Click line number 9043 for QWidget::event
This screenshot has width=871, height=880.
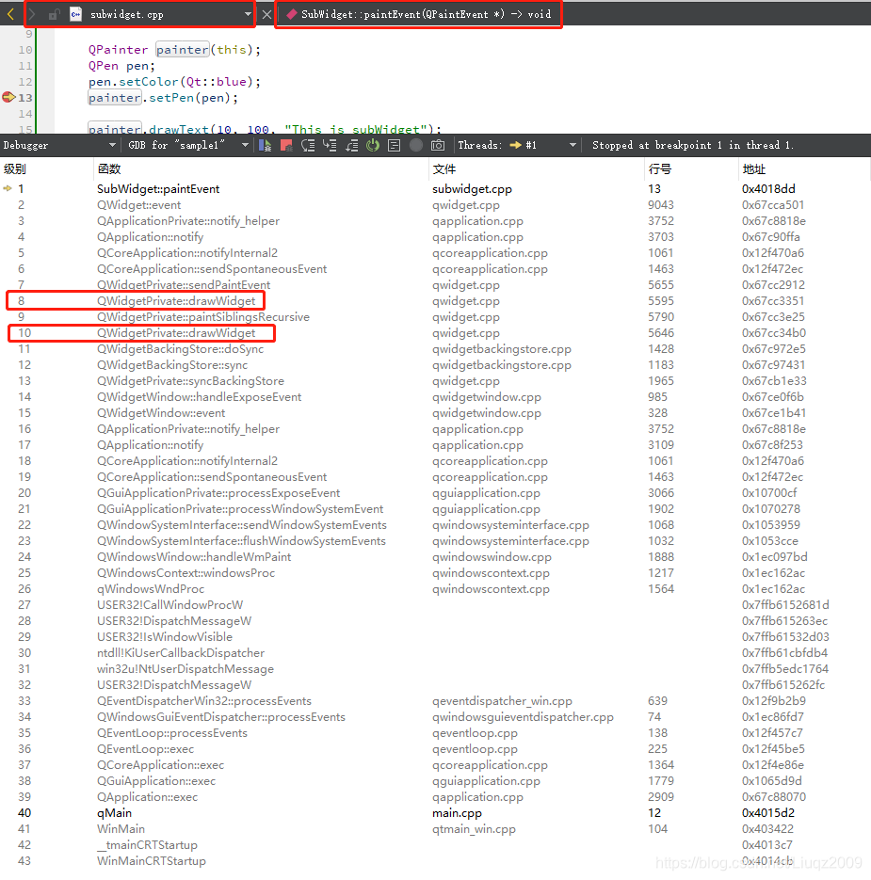pos(660,205)
